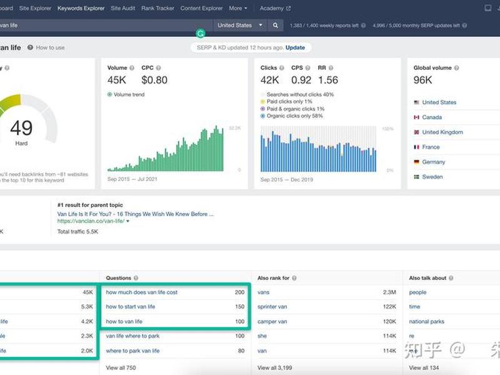Open Rank Tracker tab
The image size is (500, 375).
click(x=158, y=8)
